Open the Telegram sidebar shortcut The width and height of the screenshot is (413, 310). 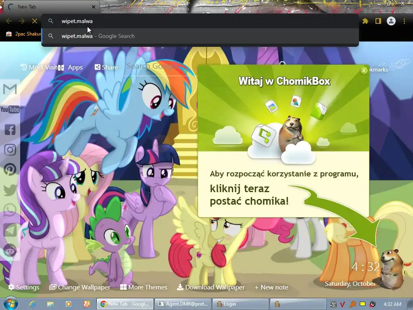[10, 230]
